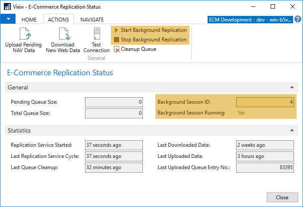Collapse the Statistics section
The height and width of the screenshot is (207, 303).
coord(292,130)
